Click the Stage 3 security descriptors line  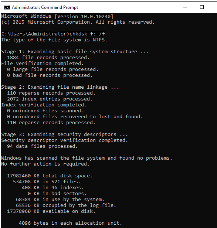coord(64,135)
